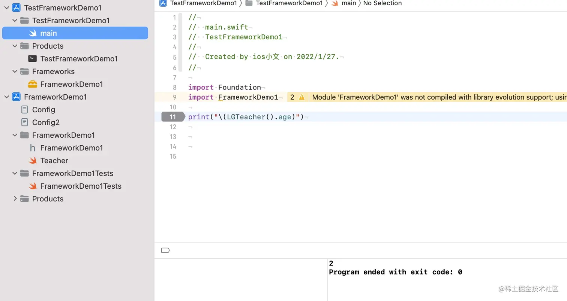This screenshot has width=567, height=301.
Task: Click TestFrameworkDemo1 folder in breadcrumb
Action: click(289, 3)
